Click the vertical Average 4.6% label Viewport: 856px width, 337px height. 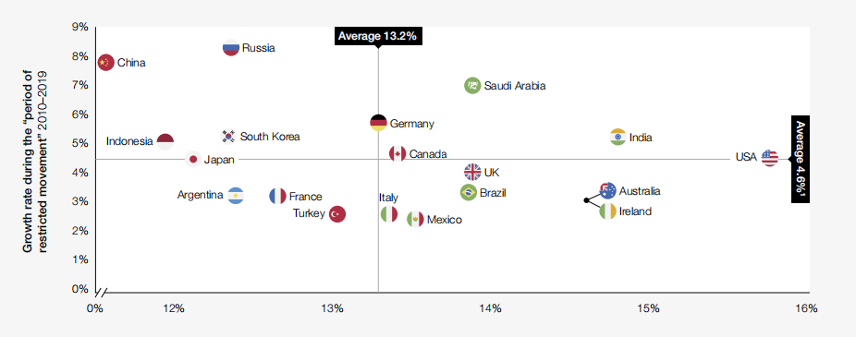801,159
